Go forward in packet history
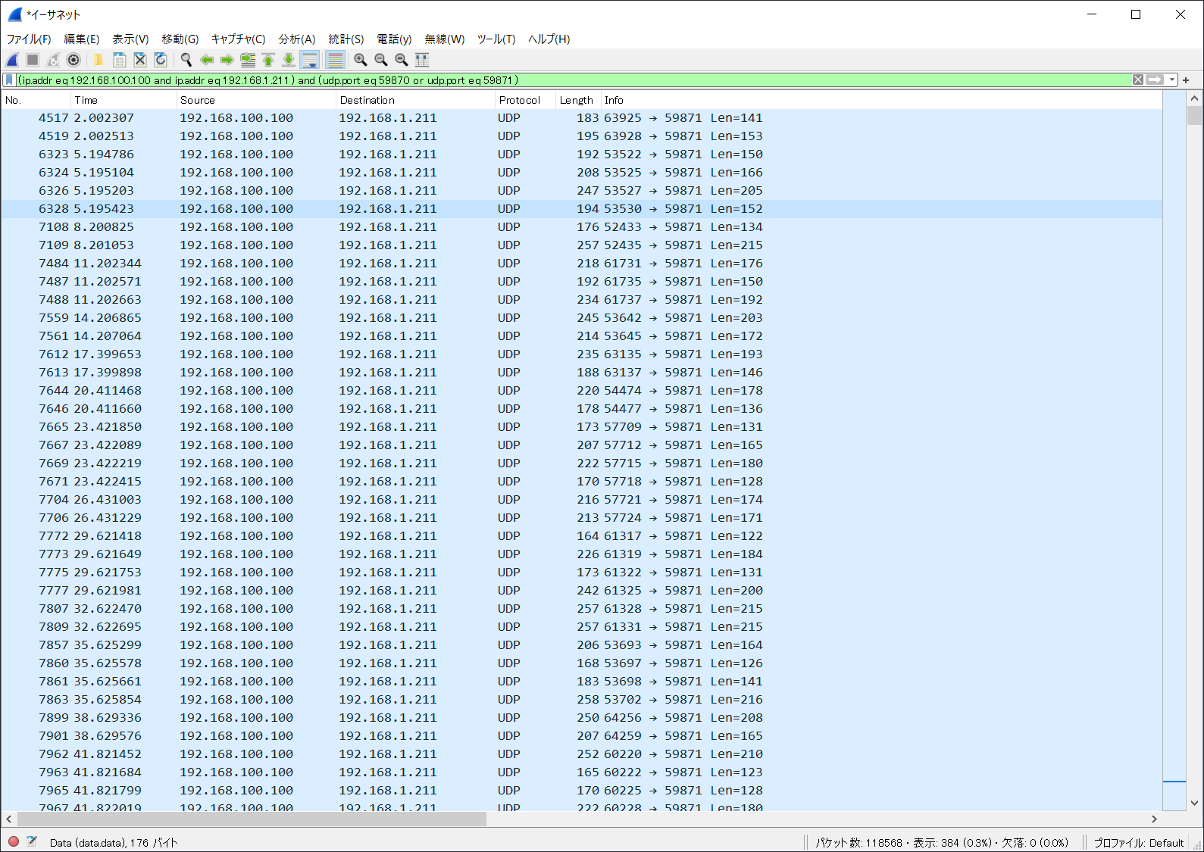This screenshot has height=852, width=1204. (227, 60)
